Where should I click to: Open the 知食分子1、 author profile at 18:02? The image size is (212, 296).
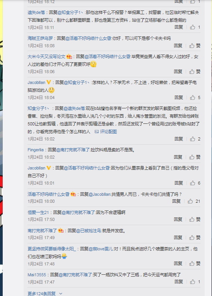pyautogui.click(x=38, y=108)
